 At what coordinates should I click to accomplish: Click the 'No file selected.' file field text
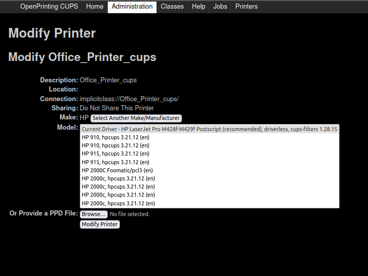[130, 214]
